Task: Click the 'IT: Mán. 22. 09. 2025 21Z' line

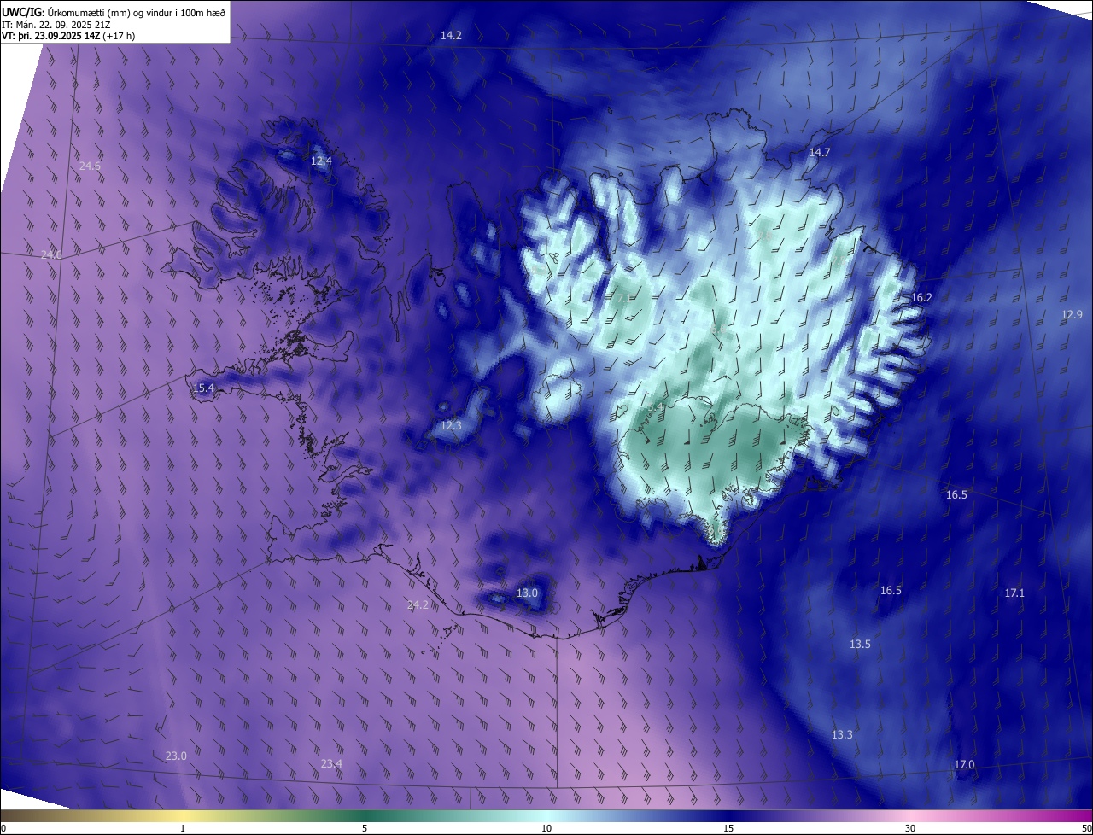Action: point(56,25)
